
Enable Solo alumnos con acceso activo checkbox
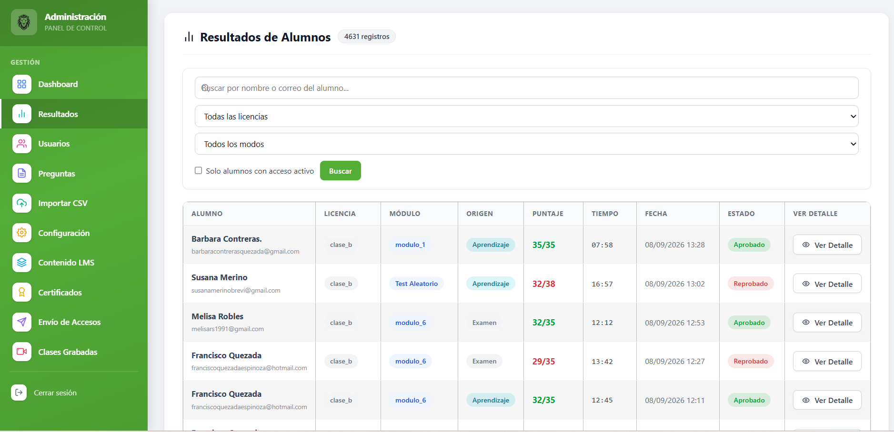point(199,170)
